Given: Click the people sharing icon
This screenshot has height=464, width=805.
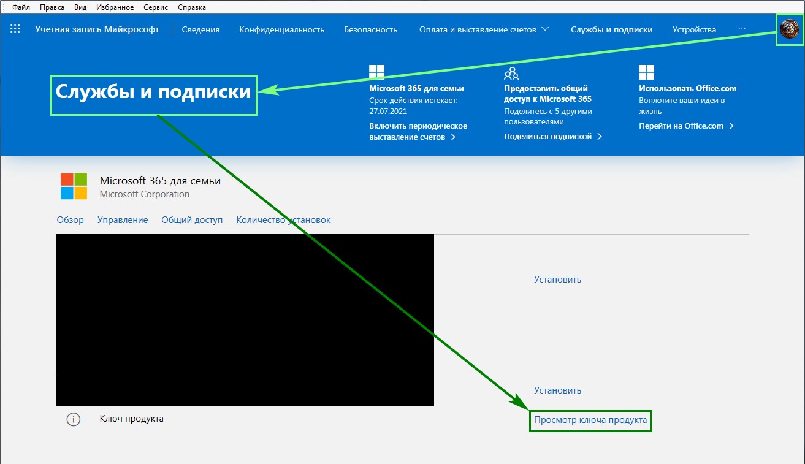Looking at the screenshot, I should coord(511,73).
